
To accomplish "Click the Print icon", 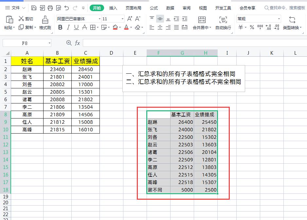I will [x=50, y=8].
